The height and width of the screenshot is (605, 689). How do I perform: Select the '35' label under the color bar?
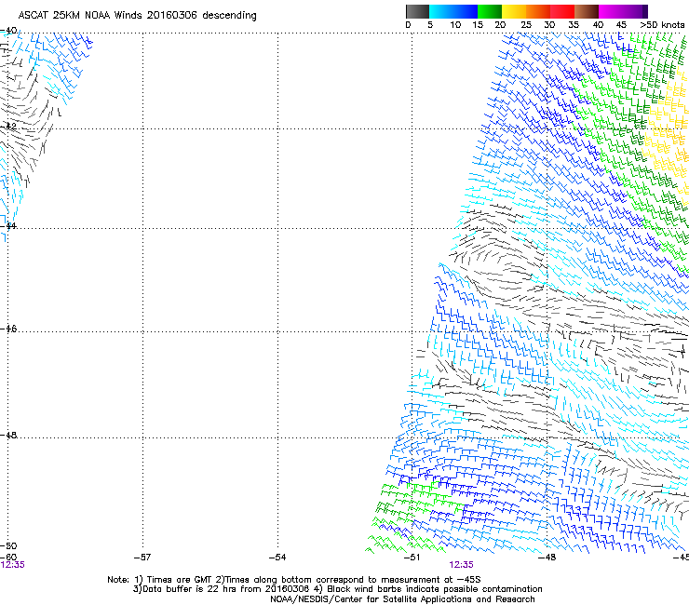pyautogui.click(x=574, y=25)
